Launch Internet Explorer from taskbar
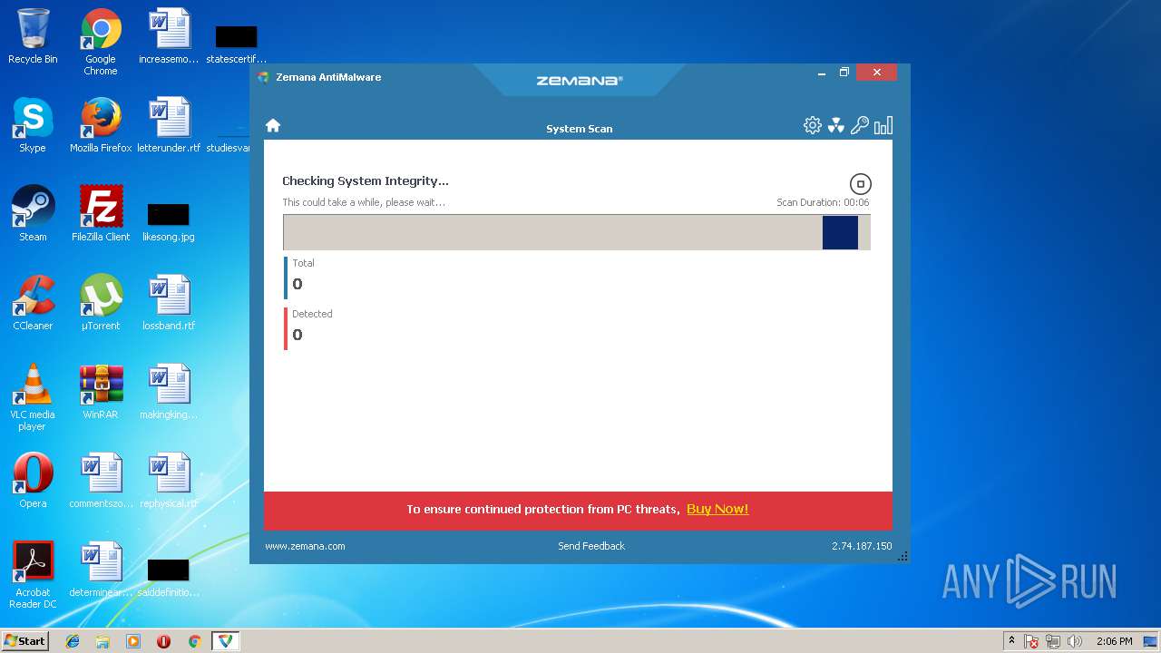This screenshot has width=1161, height=653. pyautogui.click(x=73, y=641)
